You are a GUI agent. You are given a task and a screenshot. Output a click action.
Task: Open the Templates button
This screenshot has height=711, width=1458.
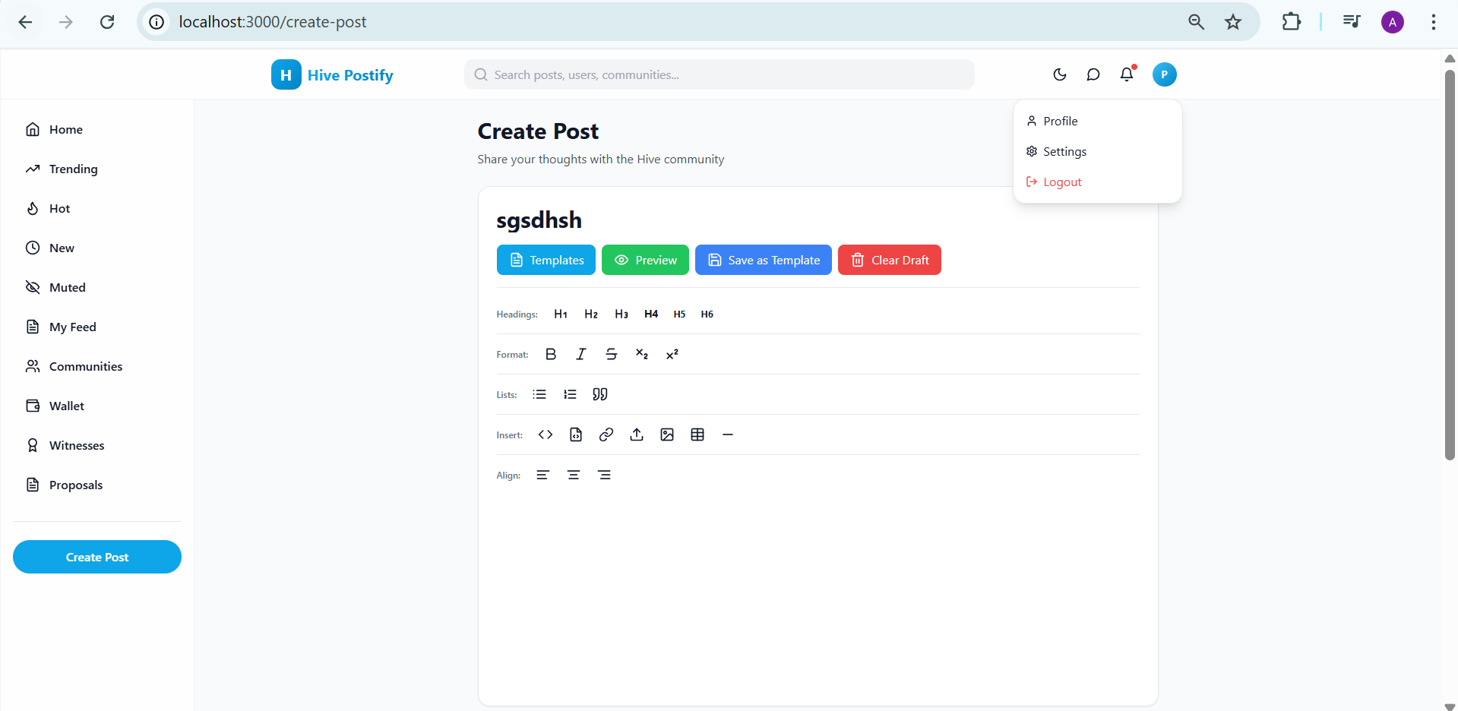coord(546,260)
